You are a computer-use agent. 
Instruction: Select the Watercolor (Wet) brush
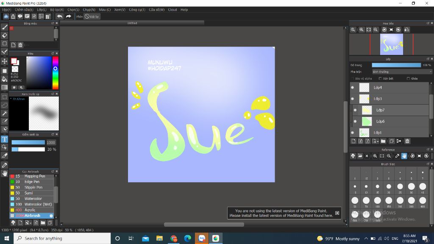click(x=32, y=205)
